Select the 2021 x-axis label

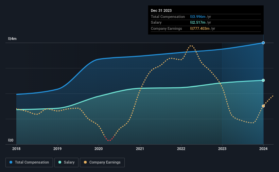pos(140,149)
